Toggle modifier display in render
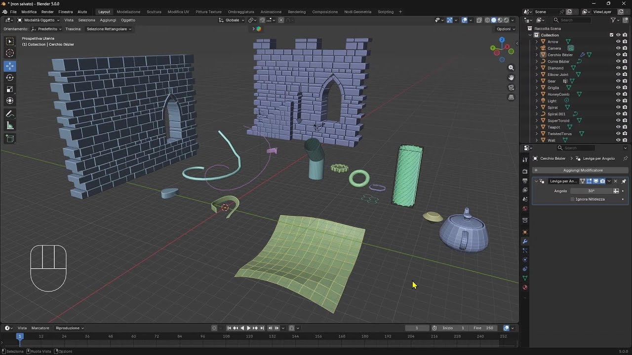The width and height of the screenshot is (632, 355). (x=602, y=181)
